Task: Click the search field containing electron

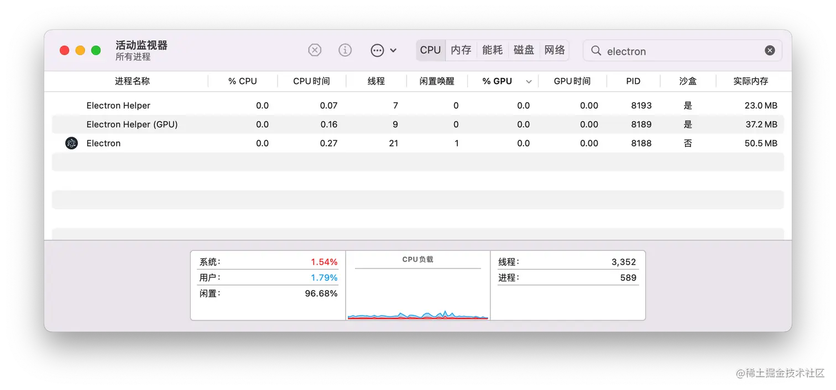Action: tap(682, 50)
